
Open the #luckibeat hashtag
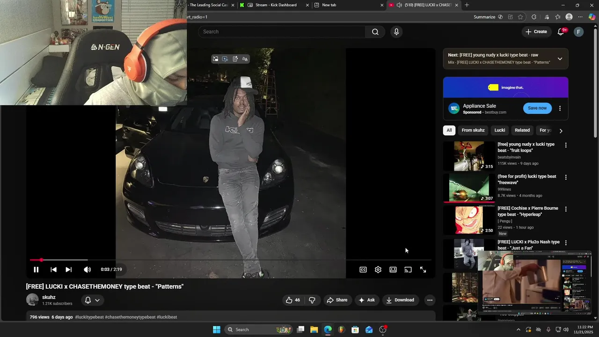pos(167,317)
